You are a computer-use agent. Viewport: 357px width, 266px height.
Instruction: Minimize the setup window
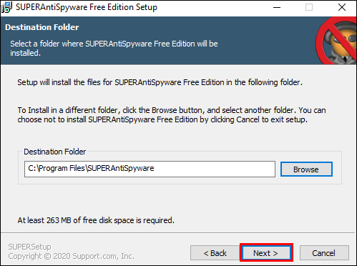[277, 7]
